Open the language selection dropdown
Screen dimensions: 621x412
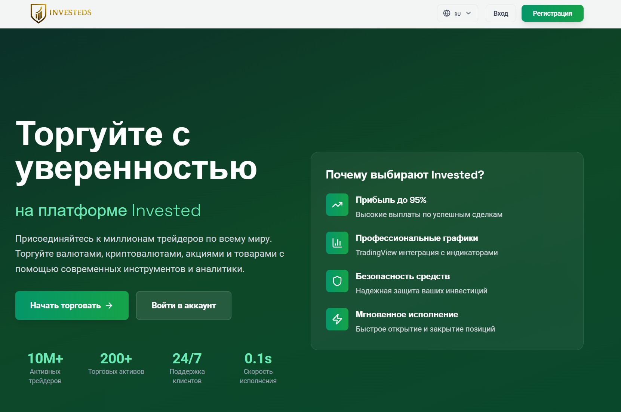pos(457,13)
